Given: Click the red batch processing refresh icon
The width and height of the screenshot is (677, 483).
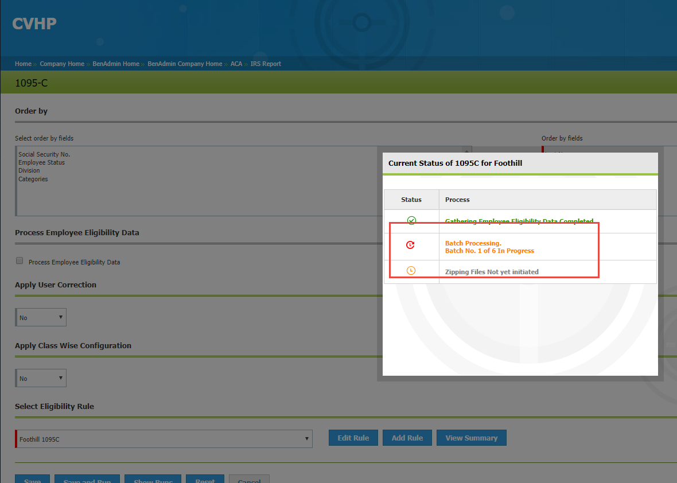Looking at the screenshot, I should [x=410, y=245].
